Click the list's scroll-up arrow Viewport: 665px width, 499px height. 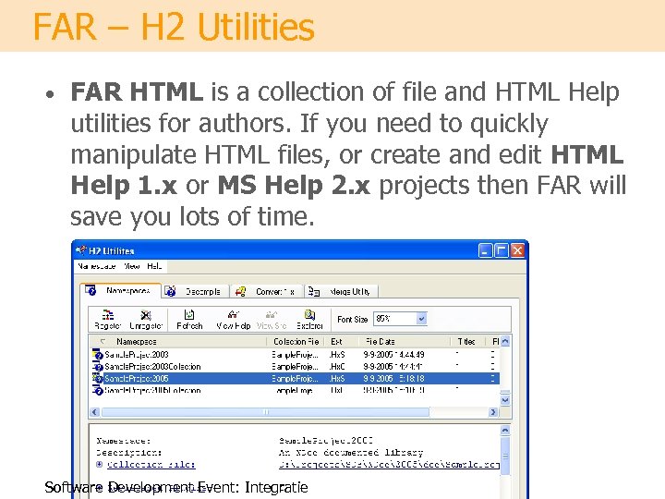pyautogui.click(x=505, y=341)
